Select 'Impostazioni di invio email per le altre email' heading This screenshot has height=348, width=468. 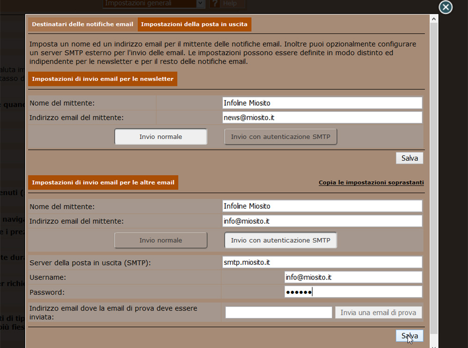pos(103,182)
